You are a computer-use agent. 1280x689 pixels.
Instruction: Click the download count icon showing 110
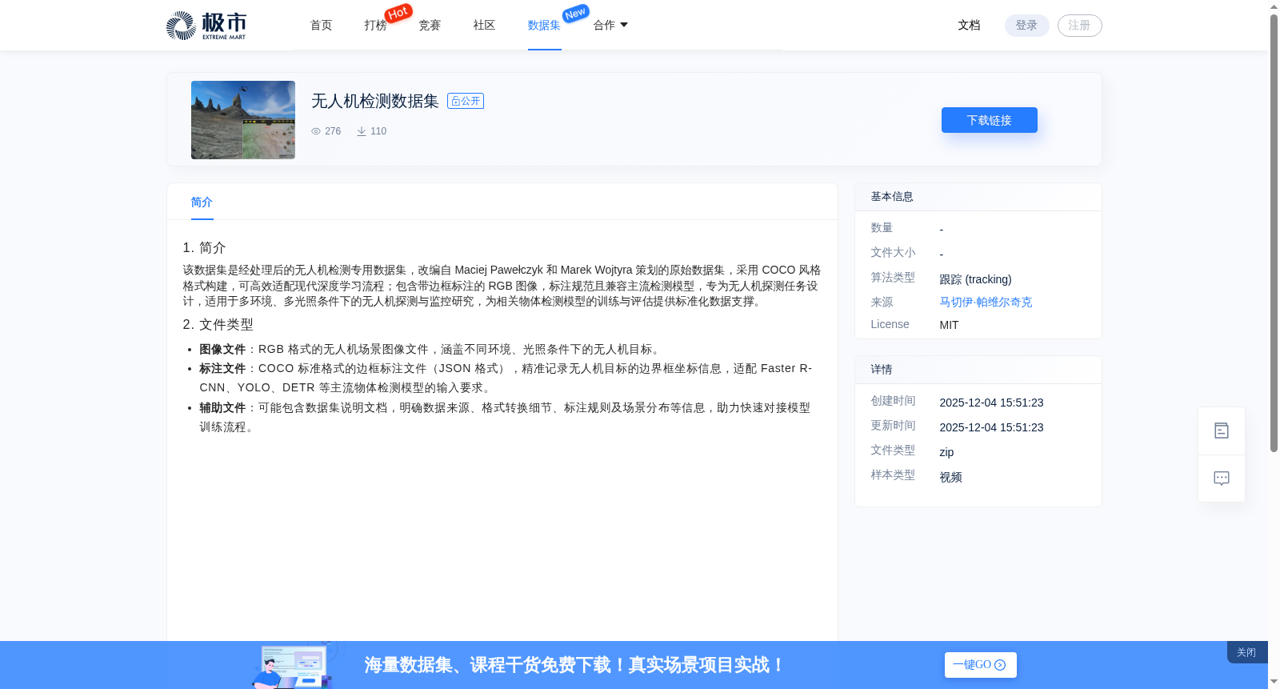tap(362, 131)
